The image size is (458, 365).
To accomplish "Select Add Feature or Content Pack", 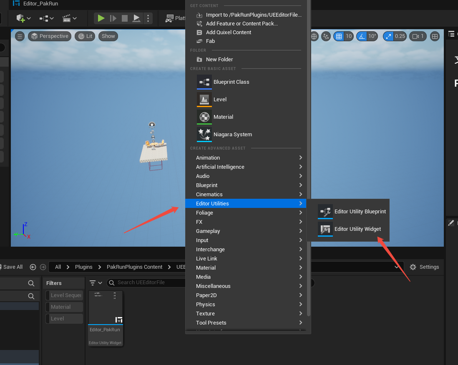I will tap(246, 23).
